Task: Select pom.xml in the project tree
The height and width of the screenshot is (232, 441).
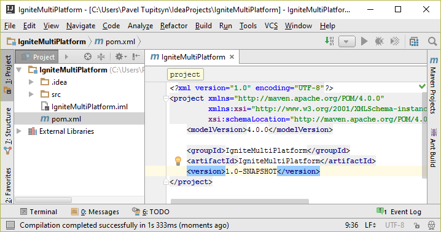Action: tap(79, 119)
